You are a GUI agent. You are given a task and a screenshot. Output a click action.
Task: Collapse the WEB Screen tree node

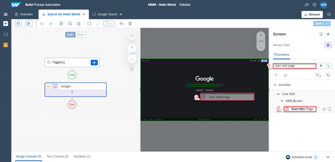(282, 101)
